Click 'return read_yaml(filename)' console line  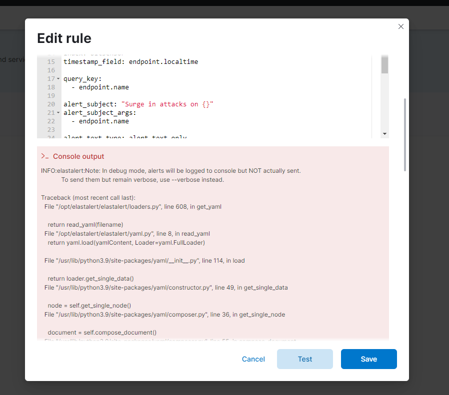[x=85, y=225]
